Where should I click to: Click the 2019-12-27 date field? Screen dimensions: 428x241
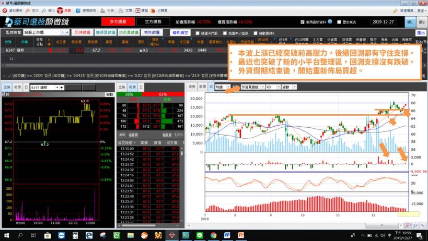click(x=384, y=22)
